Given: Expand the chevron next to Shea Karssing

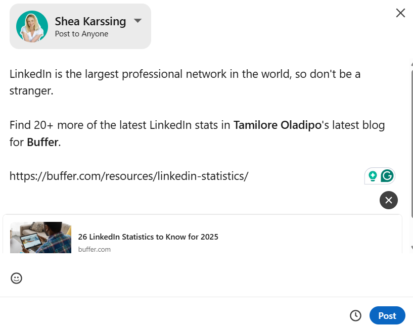Looking at the screenshot, I should pyautogui.click(x=137, y=21).
